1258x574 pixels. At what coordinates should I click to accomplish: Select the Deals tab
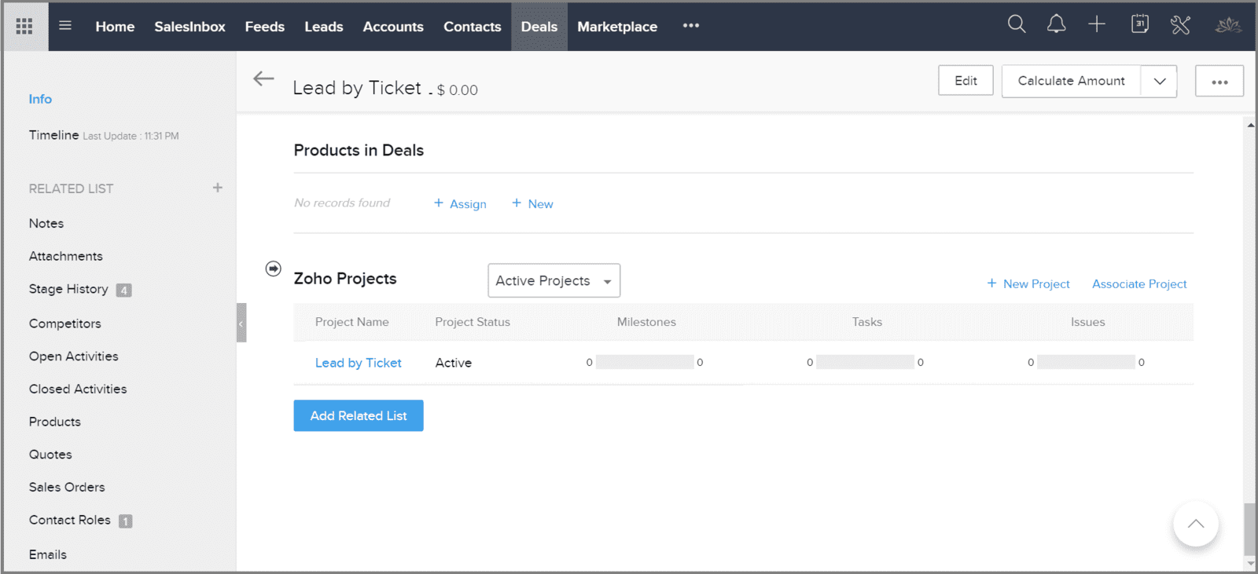539,27
